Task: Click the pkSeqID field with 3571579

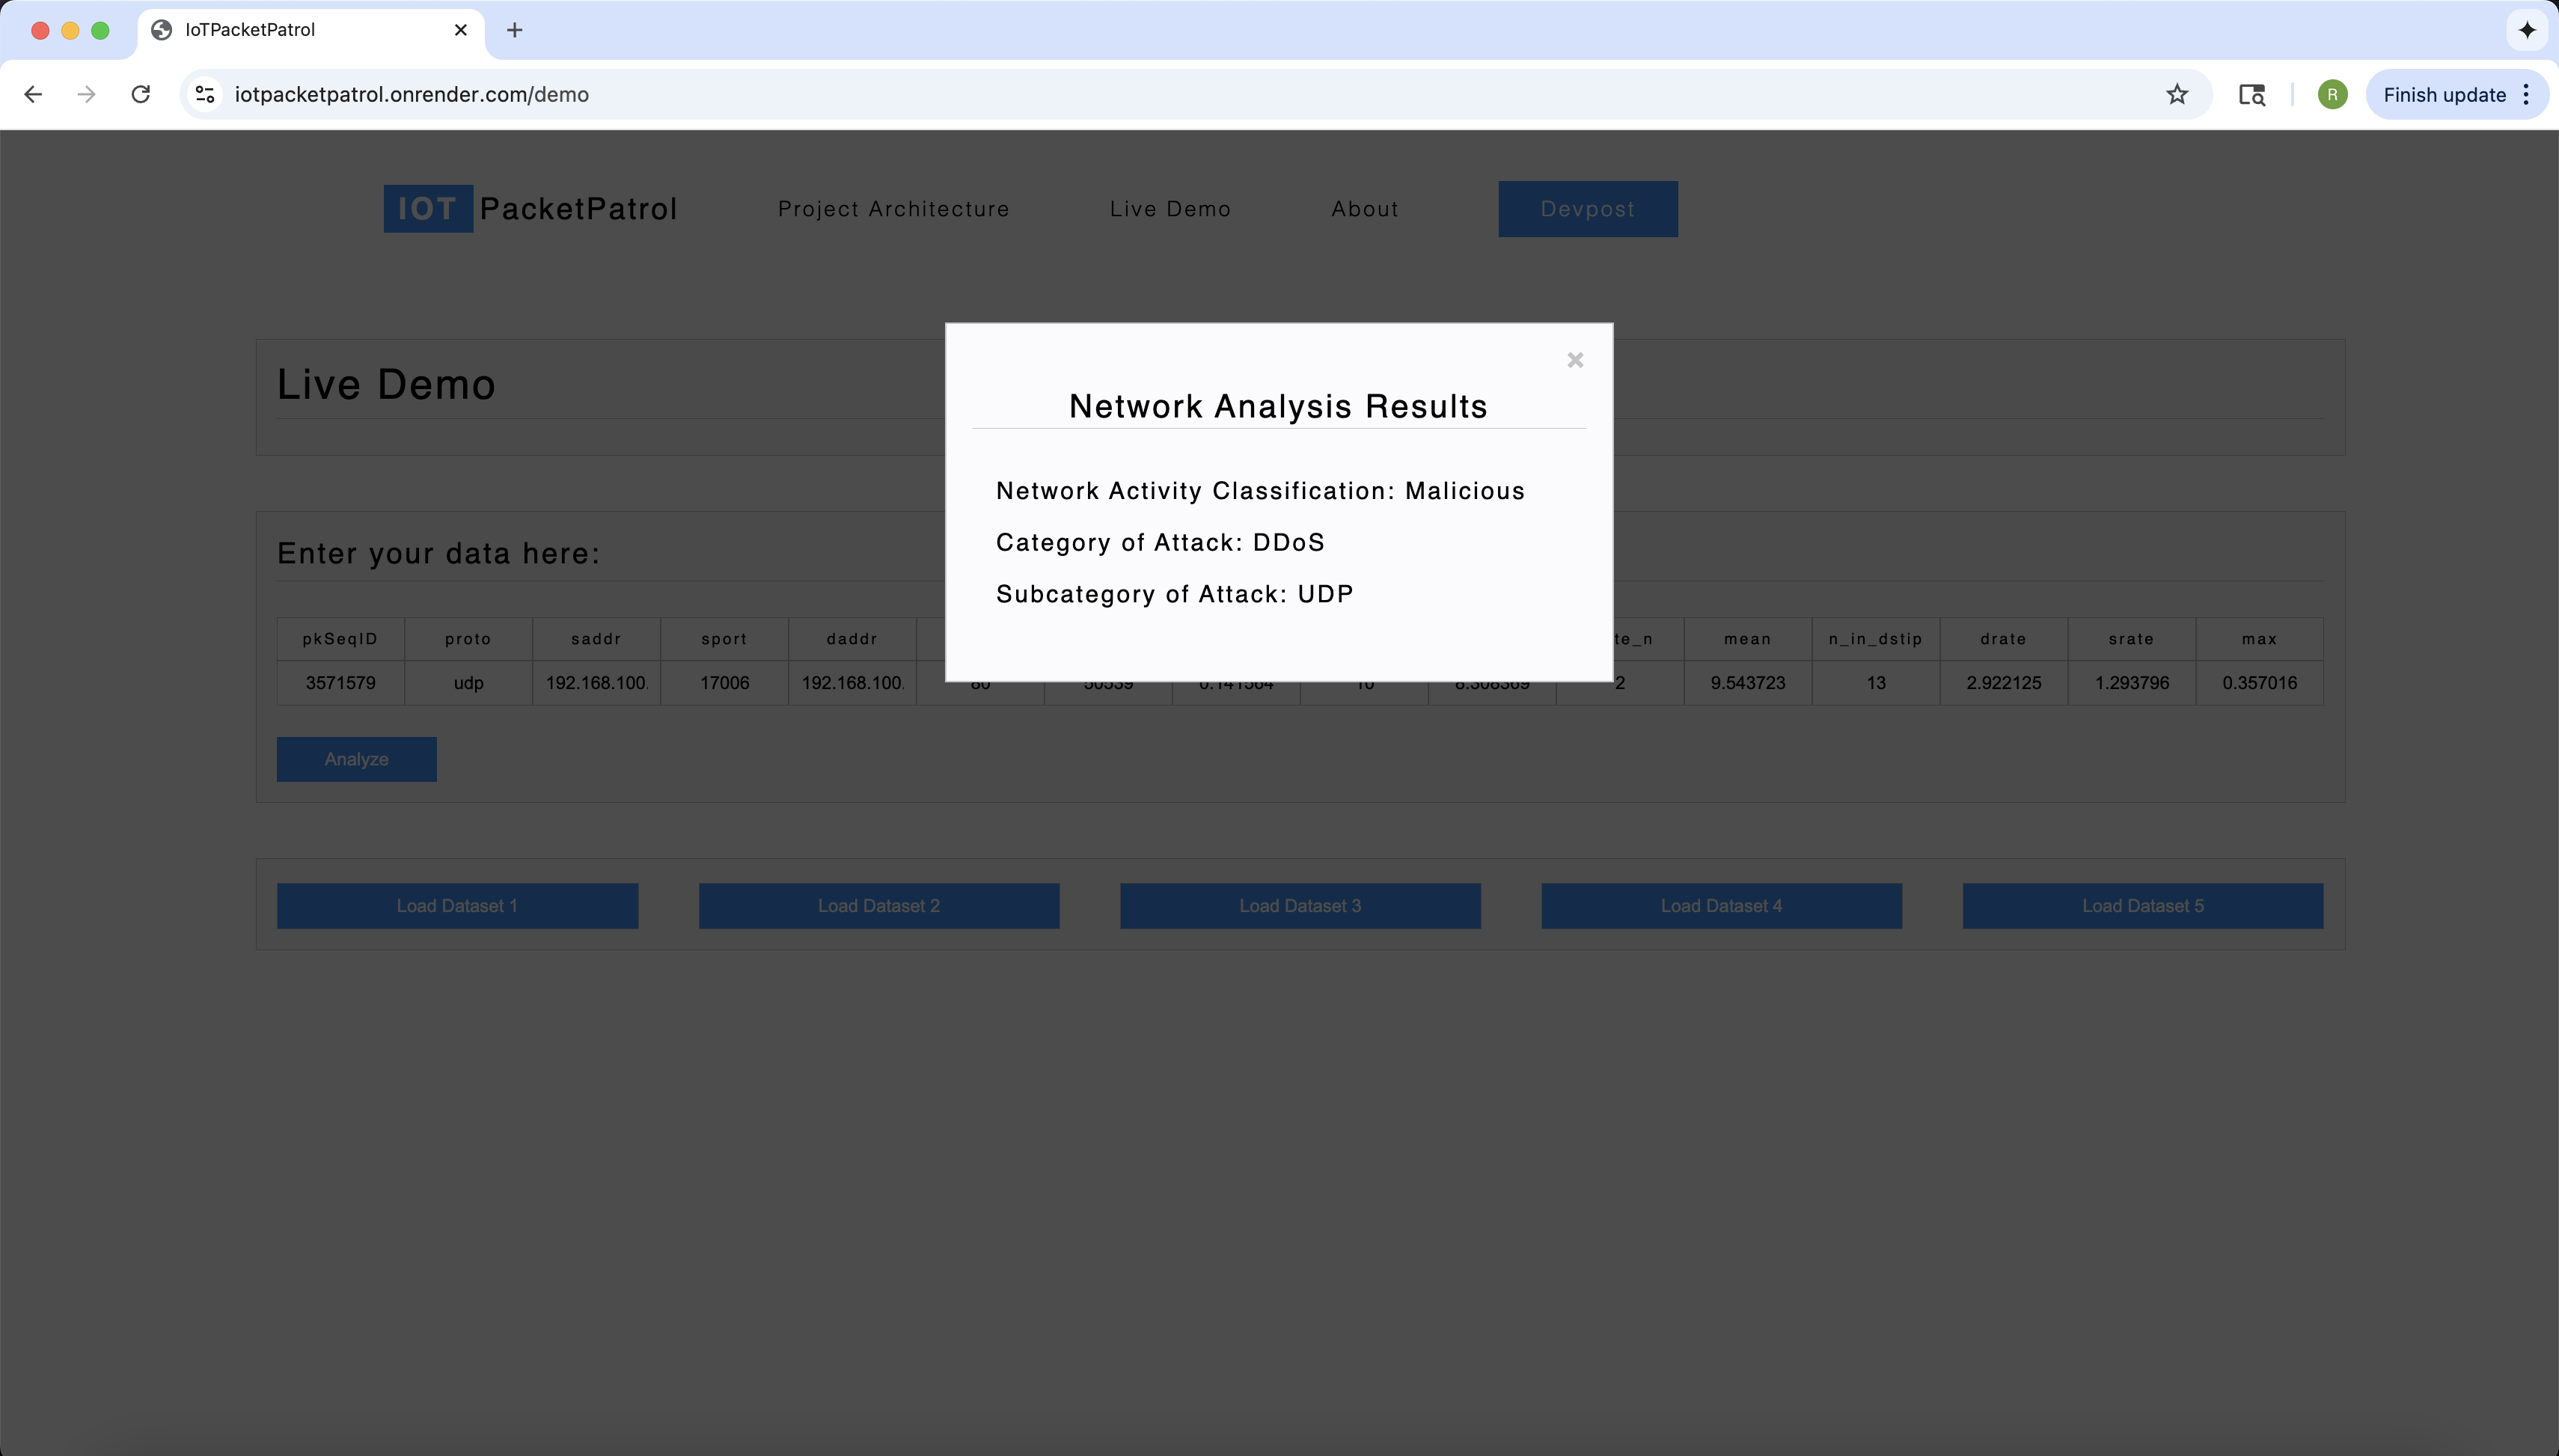Action: point(340,683)
